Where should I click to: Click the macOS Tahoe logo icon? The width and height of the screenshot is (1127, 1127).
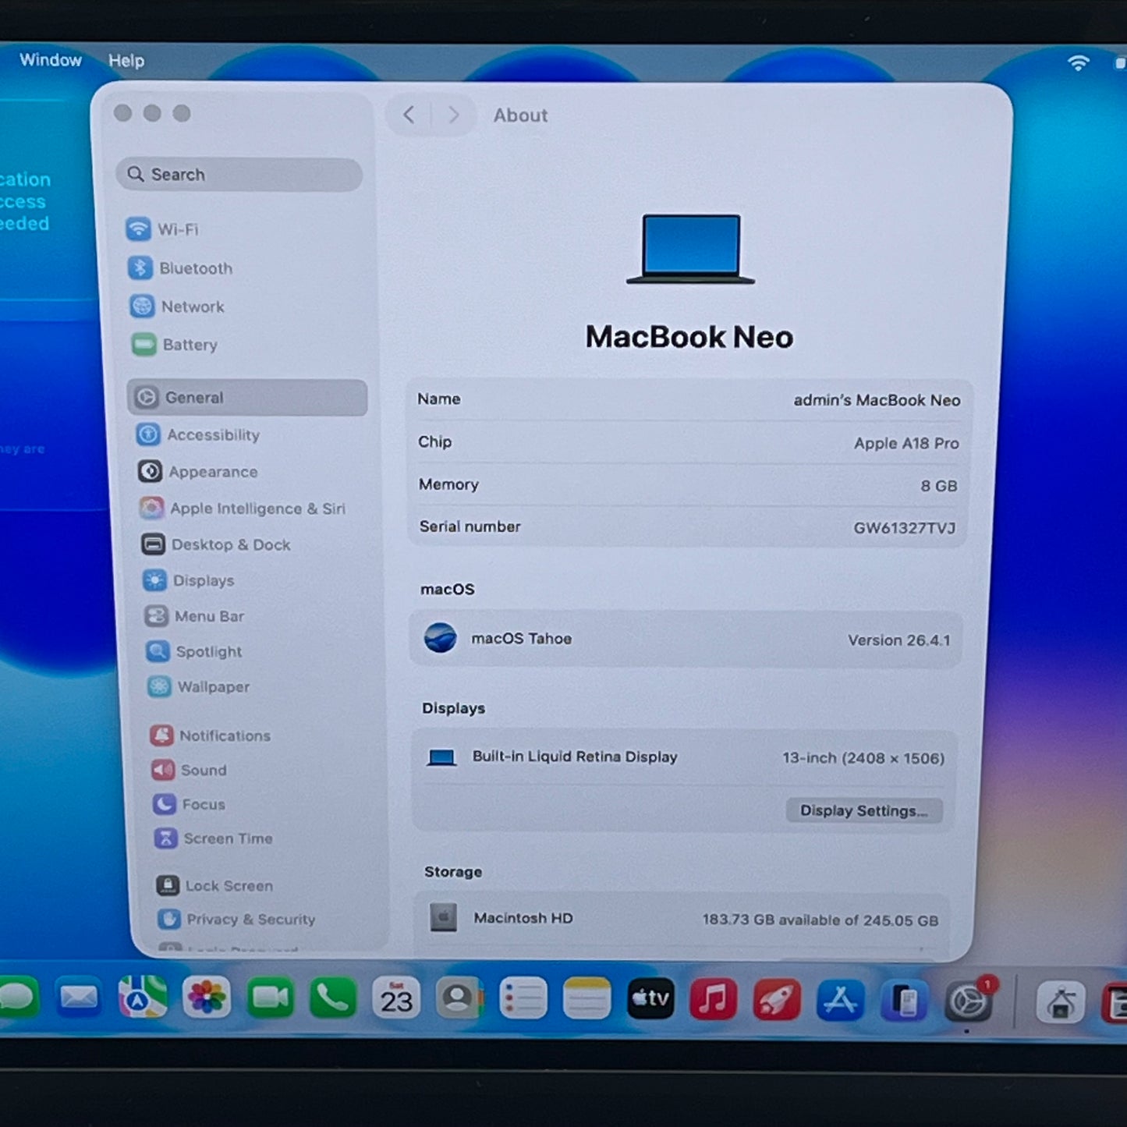[441, 638]
